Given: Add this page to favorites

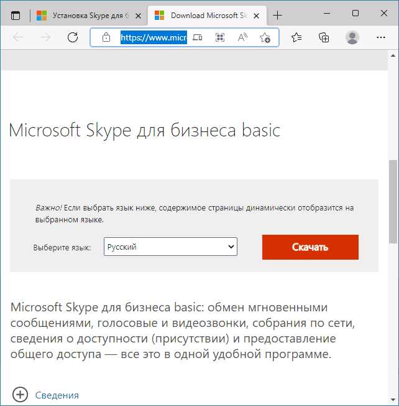Looking at the screenshot, I should (x=265, y=37).
